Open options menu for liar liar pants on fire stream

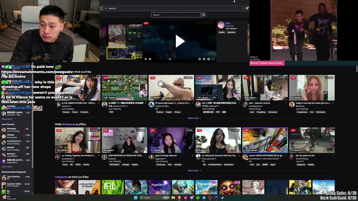(x=333, y=155)
